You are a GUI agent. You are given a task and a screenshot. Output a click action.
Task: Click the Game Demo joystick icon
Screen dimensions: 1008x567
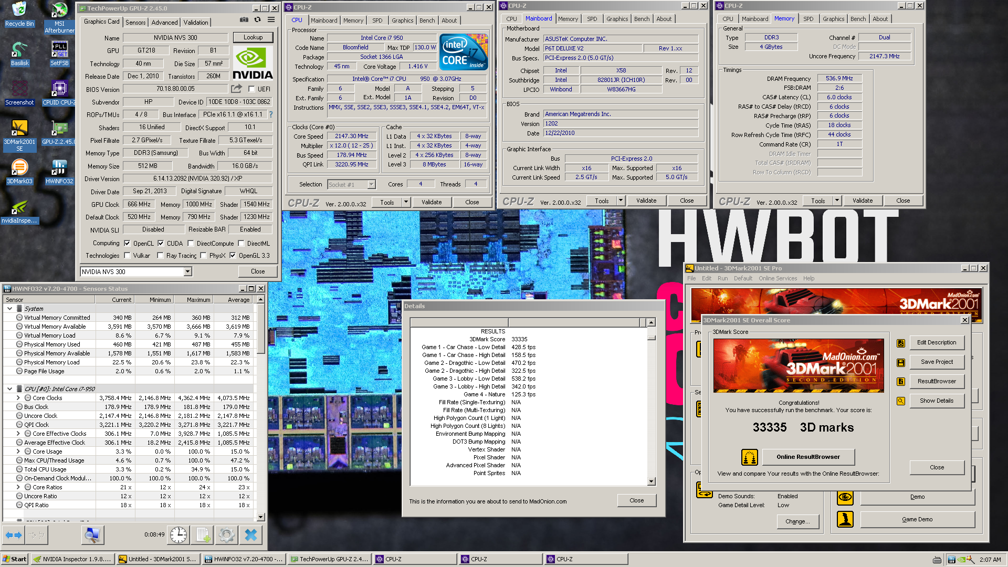coord(845,519)
